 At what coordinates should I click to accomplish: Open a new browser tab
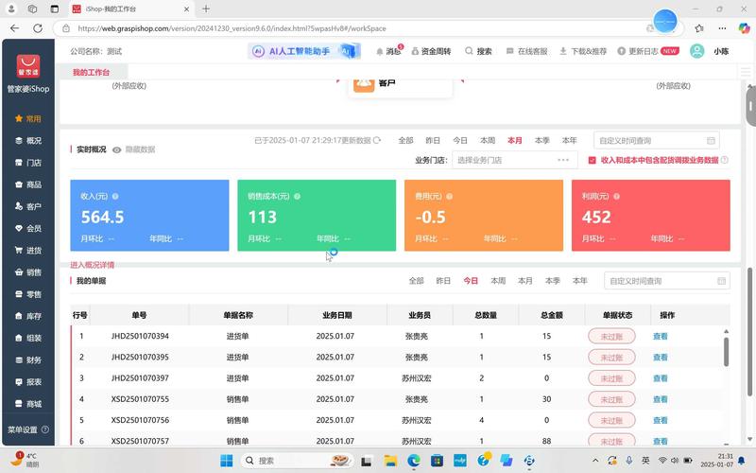(206, 9)
